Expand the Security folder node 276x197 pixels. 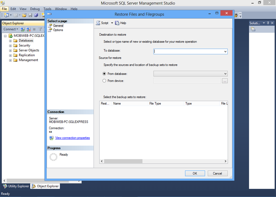10,46
